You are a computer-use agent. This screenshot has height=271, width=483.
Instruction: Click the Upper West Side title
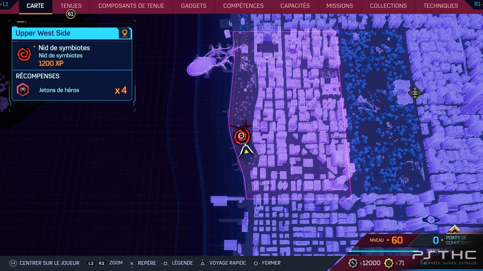[43, 33]
